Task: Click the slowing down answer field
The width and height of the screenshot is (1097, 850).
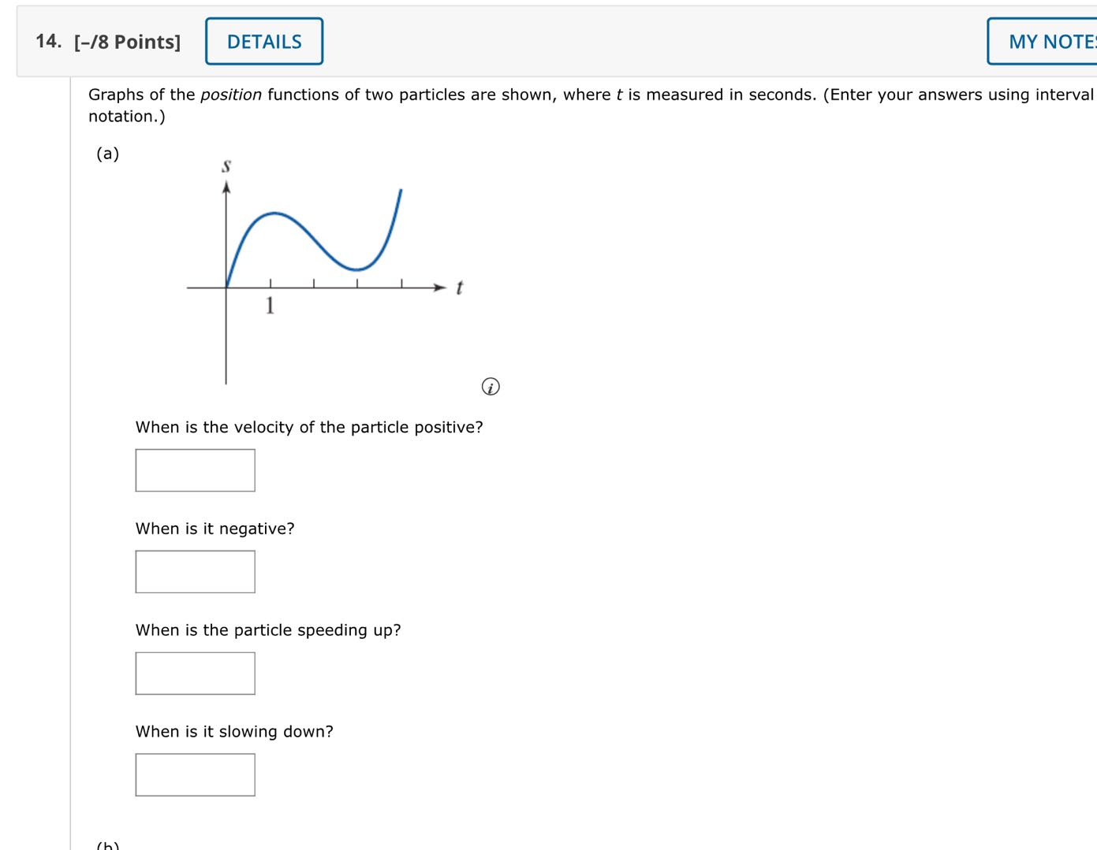Action: [x=195, y=774]
